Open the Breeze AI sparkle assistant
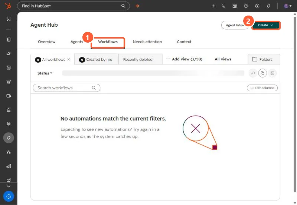Screen dimensions: 297x205 [x=138, y=6]
